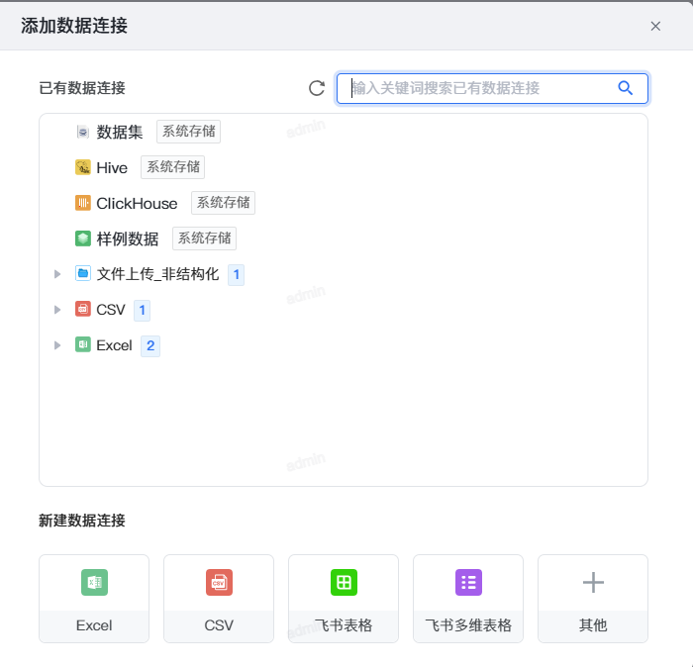This screenshot has height=667, width=693.
Task: Click the 数据集 connection icon
Action: 83,132
